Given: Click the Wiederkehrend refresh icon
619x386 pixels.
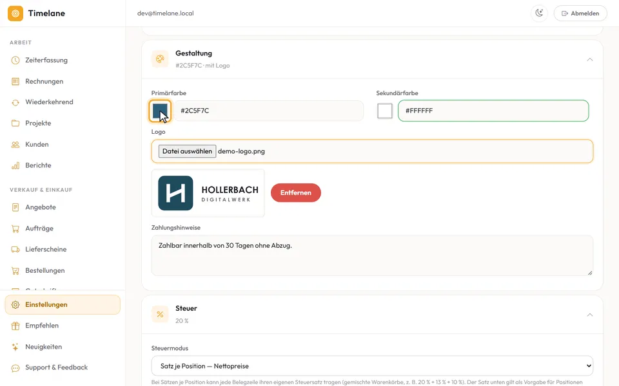Looking at the screenshot, I should tap(15, 102).
